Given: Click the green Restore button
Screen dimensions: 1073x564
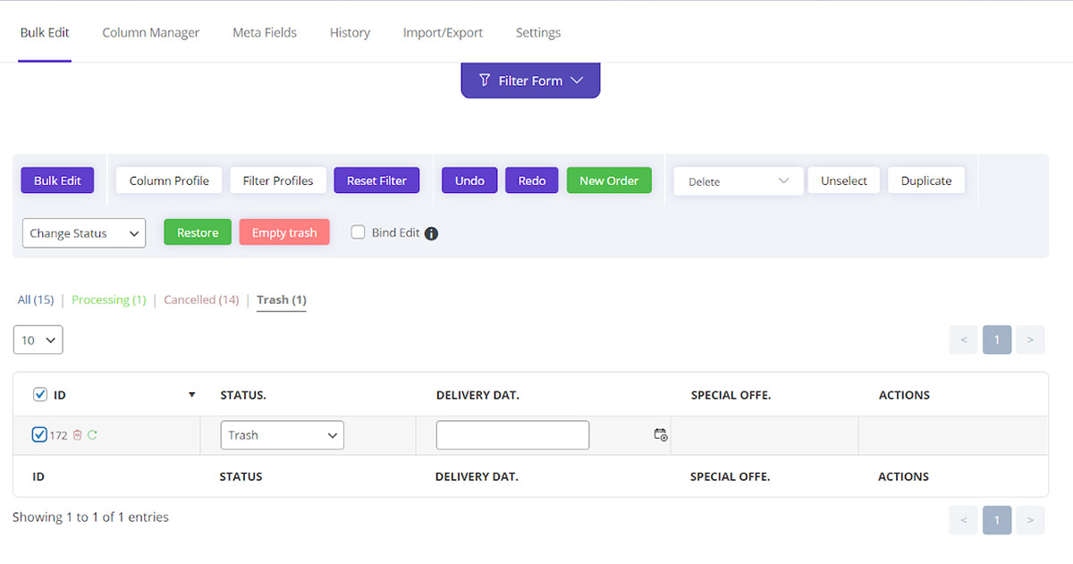Looking at the screenshot, I should tap(198, 232).
